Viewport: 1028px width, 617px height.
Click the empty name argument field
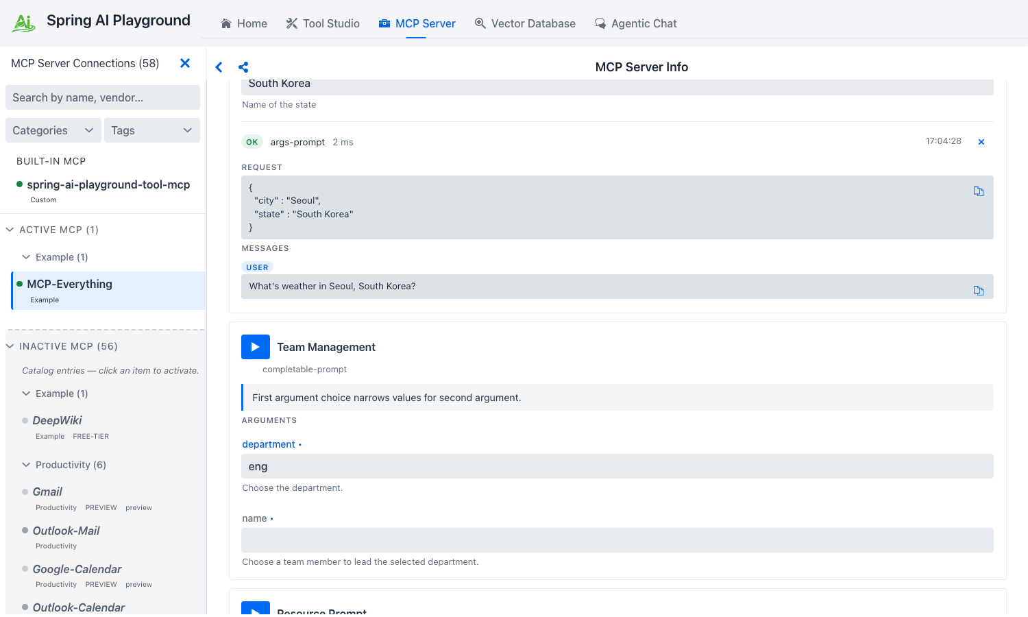pyautogui.click(x=617, y=540)
